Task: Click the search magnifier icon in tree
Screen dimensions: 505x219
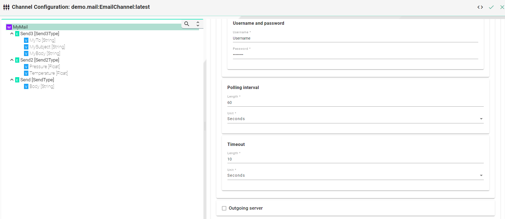Action: (187, 24)
